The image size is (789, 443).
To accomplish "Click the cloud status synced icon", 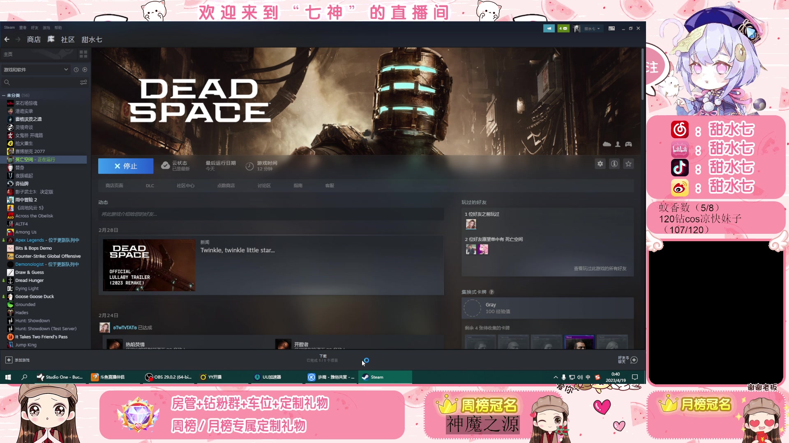I will 165,166.
